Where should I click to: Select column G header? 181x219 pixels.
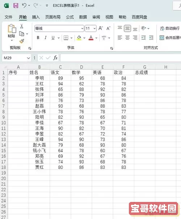[x=145, y=67]
